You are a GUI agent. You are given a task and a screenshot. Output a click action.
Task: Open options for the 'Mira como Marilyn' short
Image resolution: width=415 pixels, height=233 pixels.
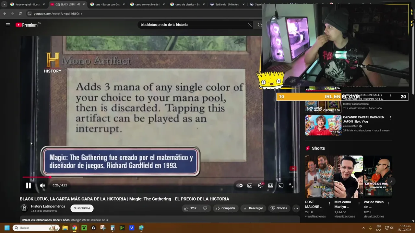[359, 204]
